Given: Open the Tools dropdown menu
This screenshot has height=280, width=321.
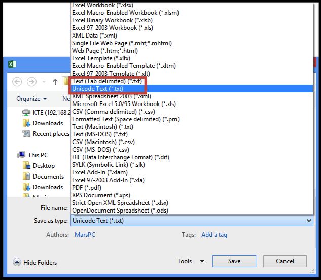Looking at the screenshot, I should pos(190,261).
